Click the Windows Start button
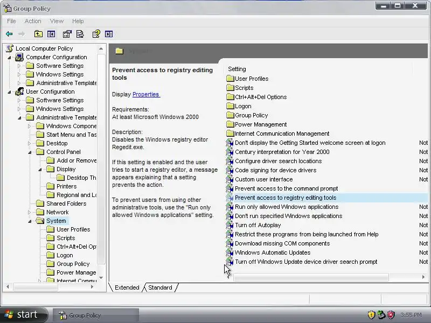431x323 pixels. tap(23, 314)
